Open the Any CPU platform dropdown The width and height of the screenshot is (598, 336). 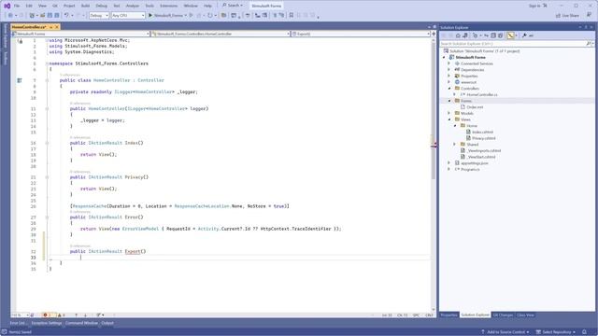pos(128,15)
